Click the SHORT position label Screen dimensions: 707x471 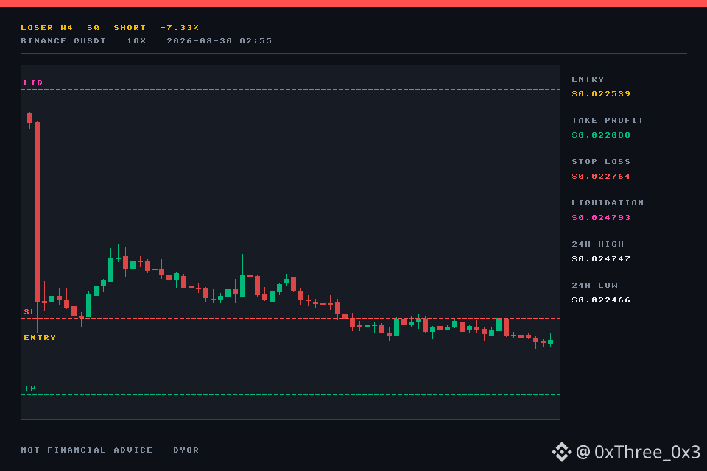(x=130, y=27)
